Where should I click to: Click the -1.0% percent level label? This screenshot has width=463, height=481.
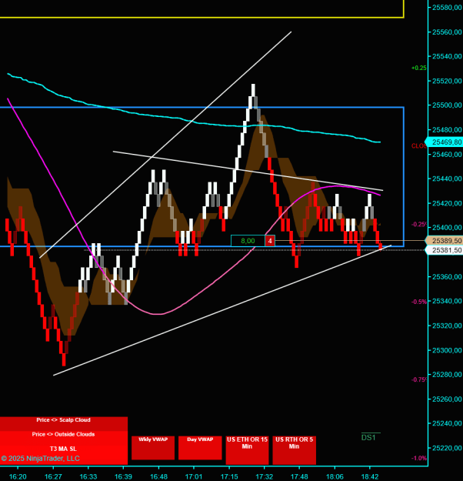click(419, 458)
